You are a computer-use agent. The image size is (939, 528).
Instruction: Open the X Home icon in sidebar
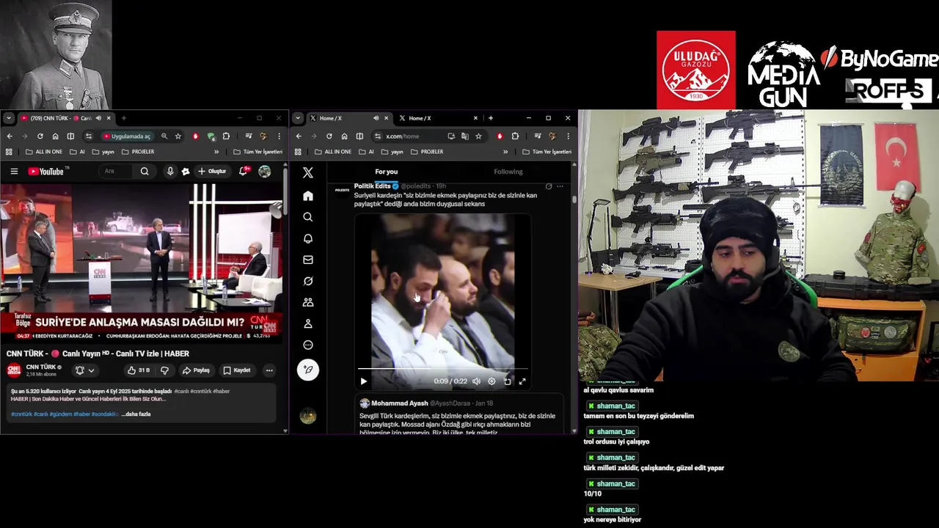pyautogui.click(x=308, y=196)
